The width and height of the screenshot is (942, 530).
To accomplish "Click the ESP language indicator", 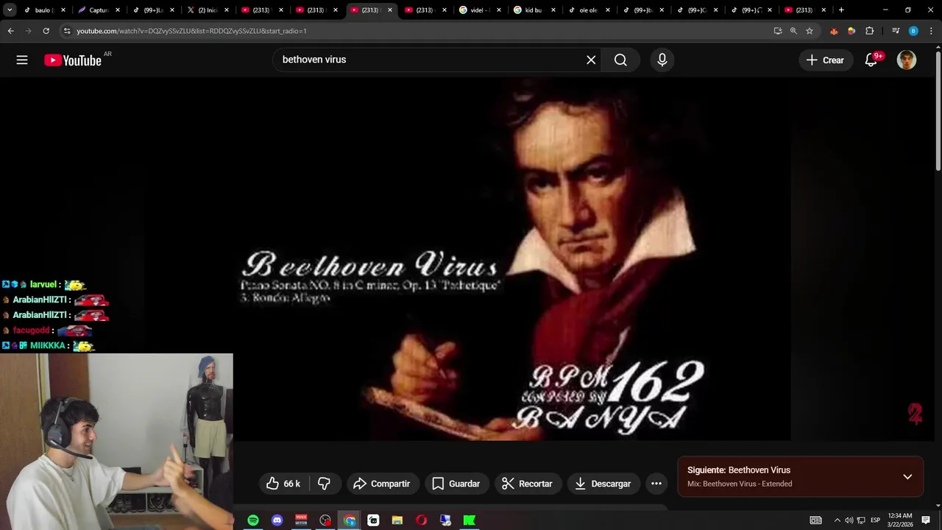I will [875, 520].
